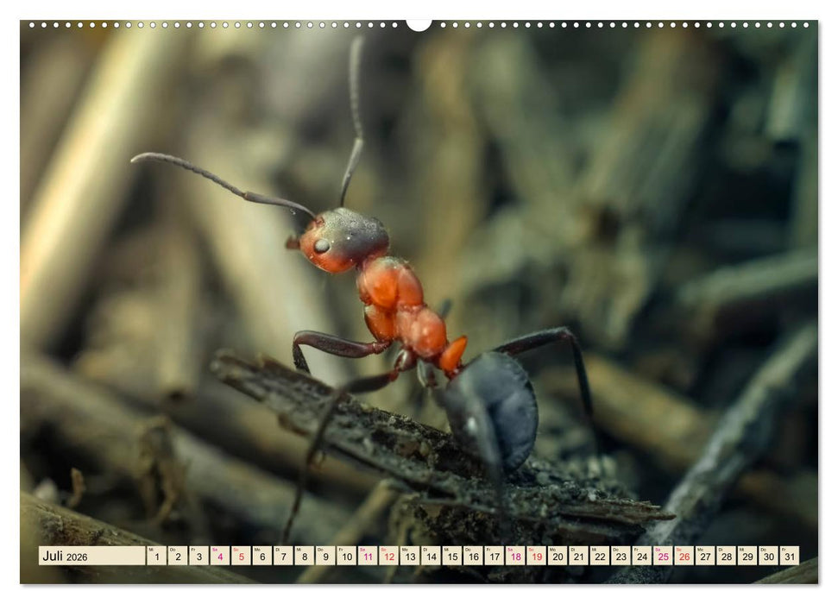Select Sunday July 19 date box
This screenshot has height=604, width=838.
536,556
